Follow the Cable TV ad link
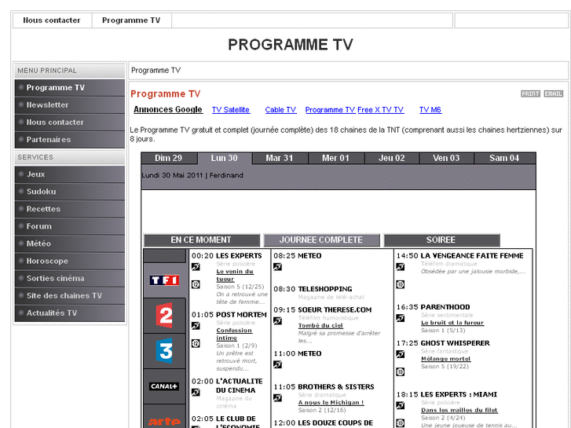Image resolution: width=571 pixels, height=428 pixels. (280, 110)
